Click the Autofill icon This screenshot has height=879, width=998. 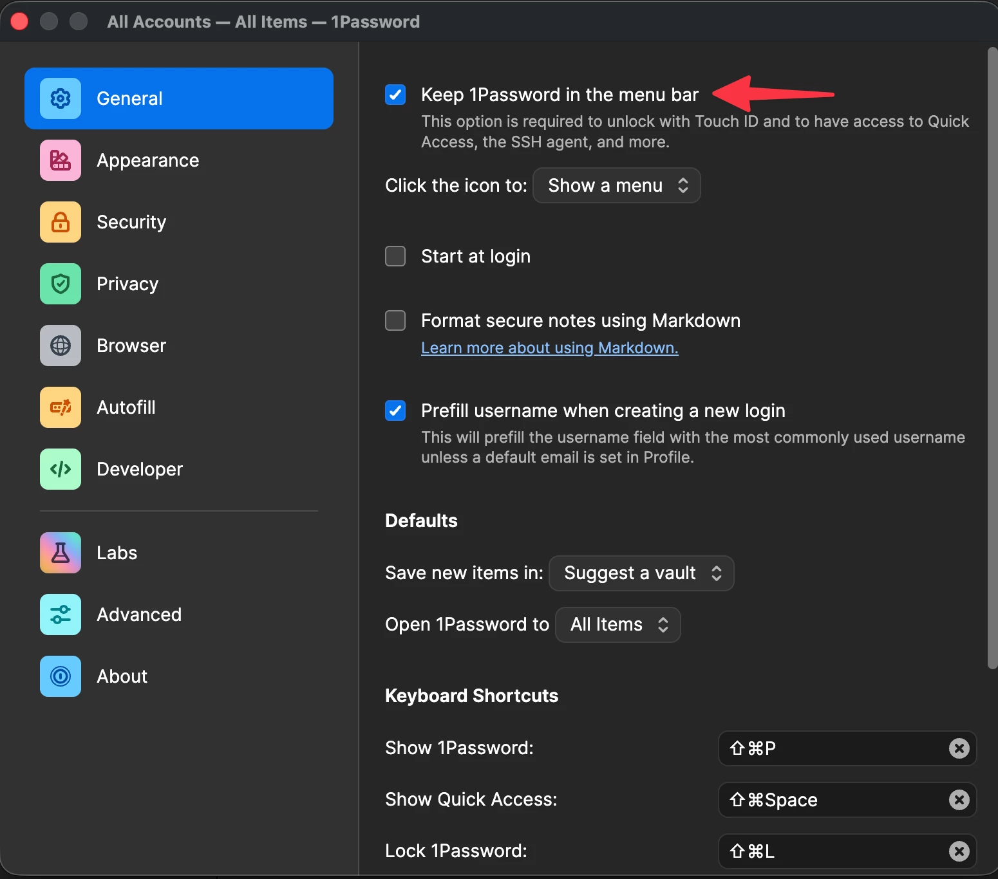pos(61,407)
